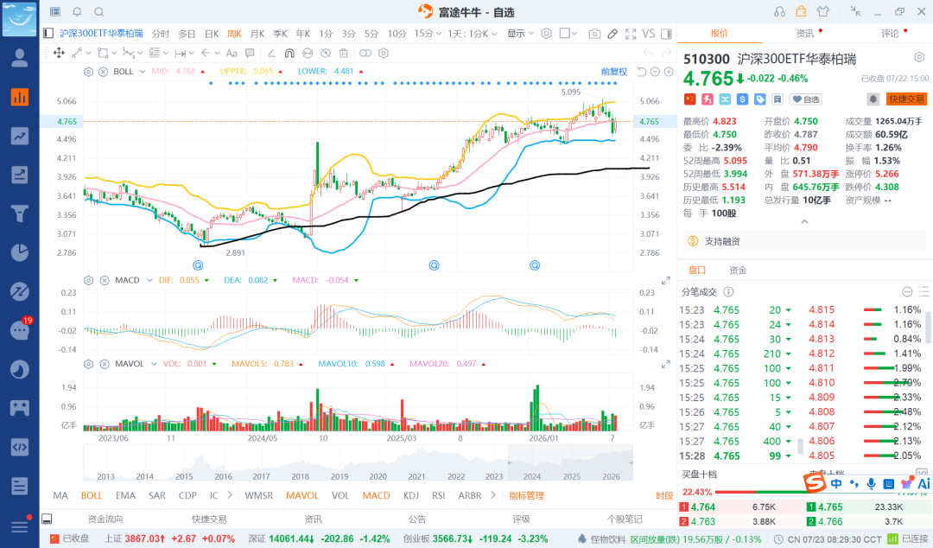
Task: Open the search magnifier in the title bar
Action: 99,12
